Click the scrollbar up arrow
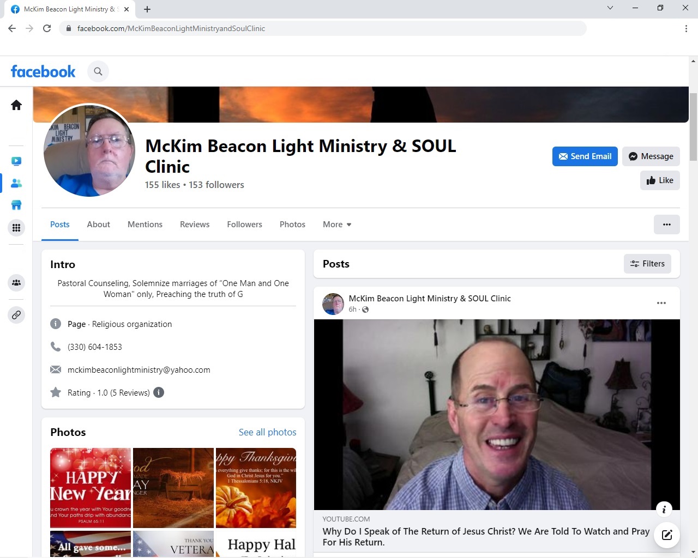The width and height of the screenshot is (698, 558). coord(693,60)
